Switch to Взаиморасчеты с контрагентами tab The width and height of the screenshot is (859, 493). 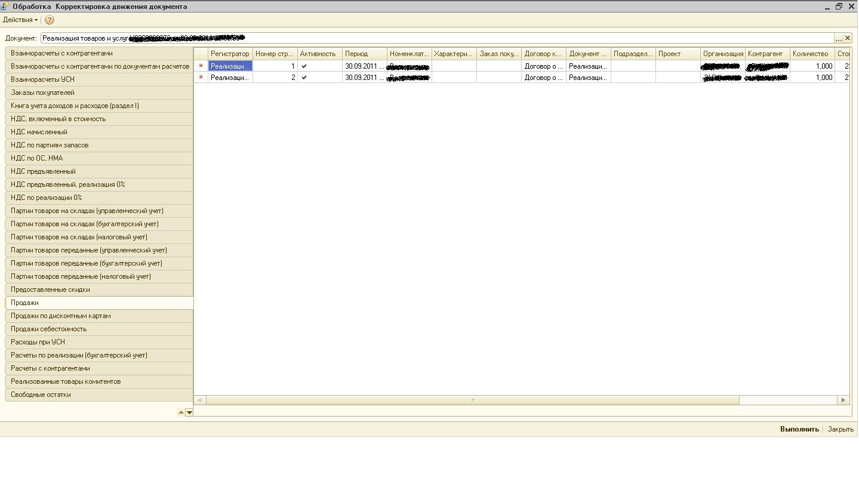(x=98, y=53)
